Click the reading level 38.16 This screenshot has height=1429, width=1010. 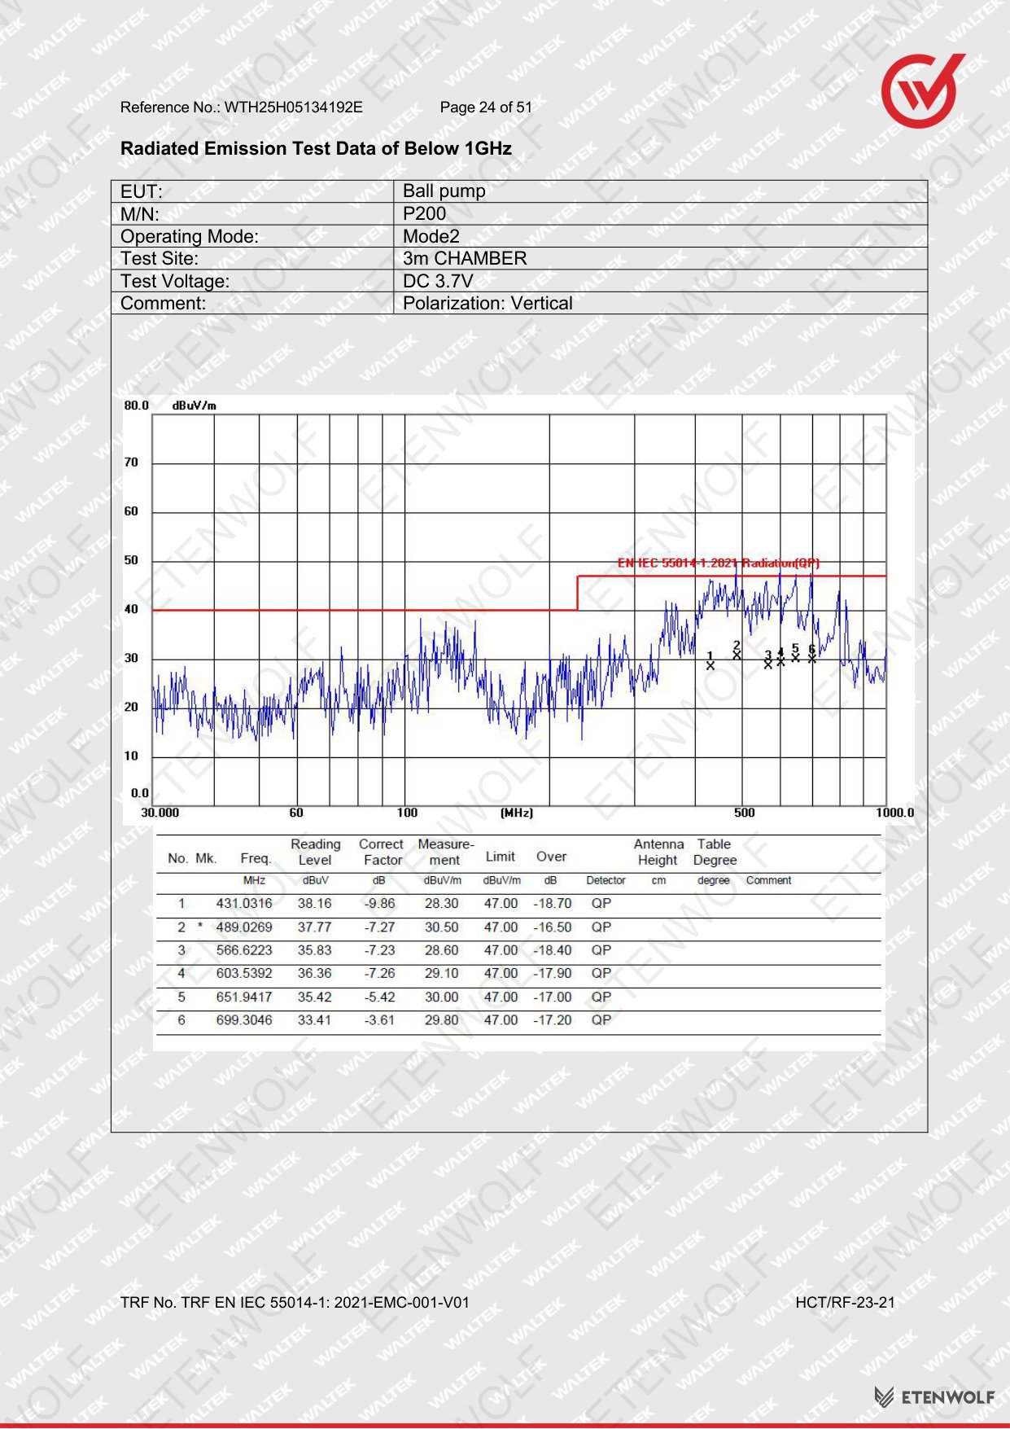(314, 903)
